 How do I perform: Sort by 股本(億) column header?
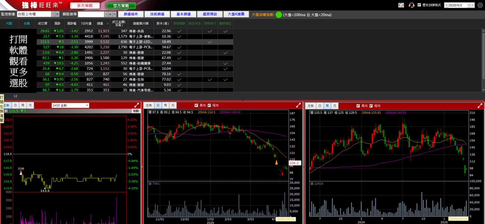162,23
